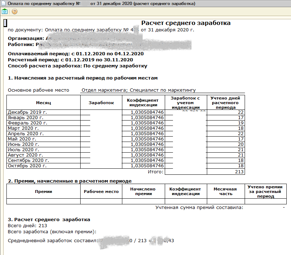Click days value 20 for Июнь 2020

226,144
